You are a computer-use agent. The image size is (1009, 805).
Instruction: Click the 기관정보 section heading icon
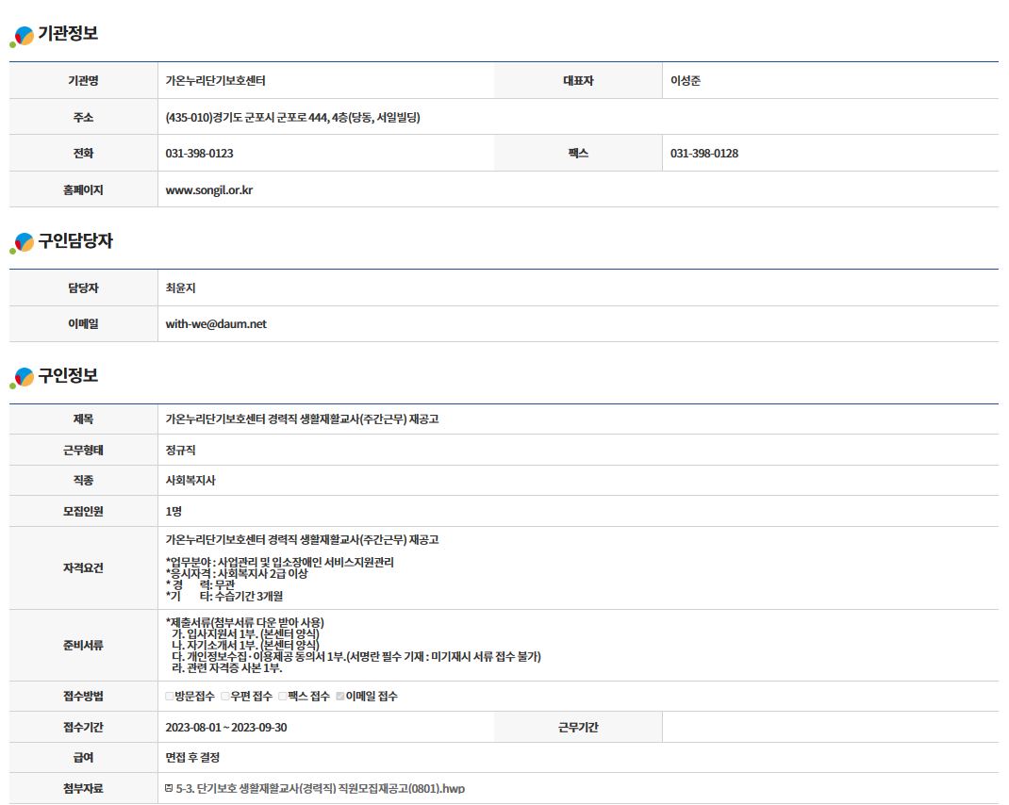pyautogui.click(x=22, y=36)
